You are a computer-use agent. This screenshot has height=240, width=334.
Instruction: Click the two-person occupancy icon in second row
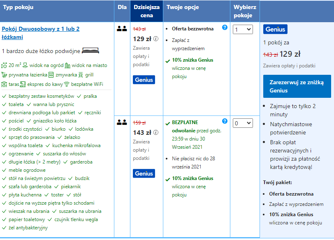point(122,122)
